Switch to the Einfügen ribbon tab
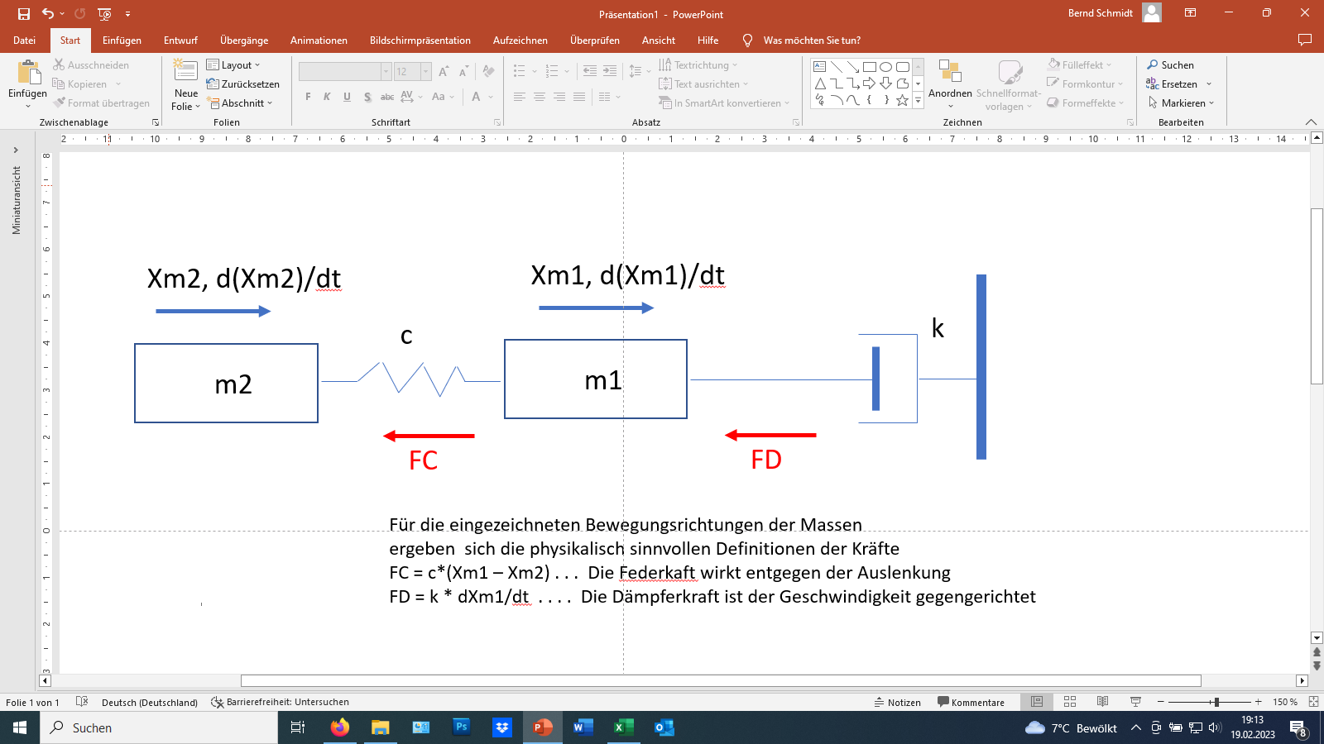 pyautogui.click(x=122, y=40)
